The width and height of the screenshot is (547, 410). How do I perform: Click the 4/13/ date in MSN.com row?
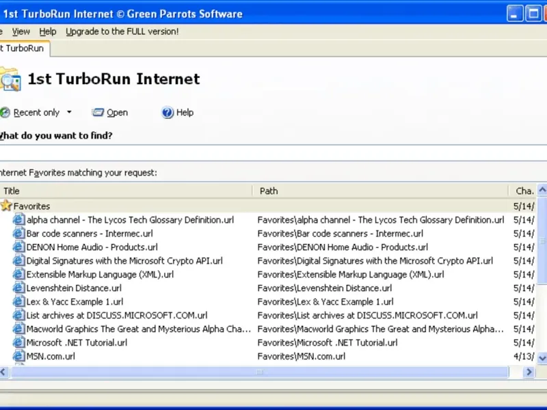click(524, 356)
